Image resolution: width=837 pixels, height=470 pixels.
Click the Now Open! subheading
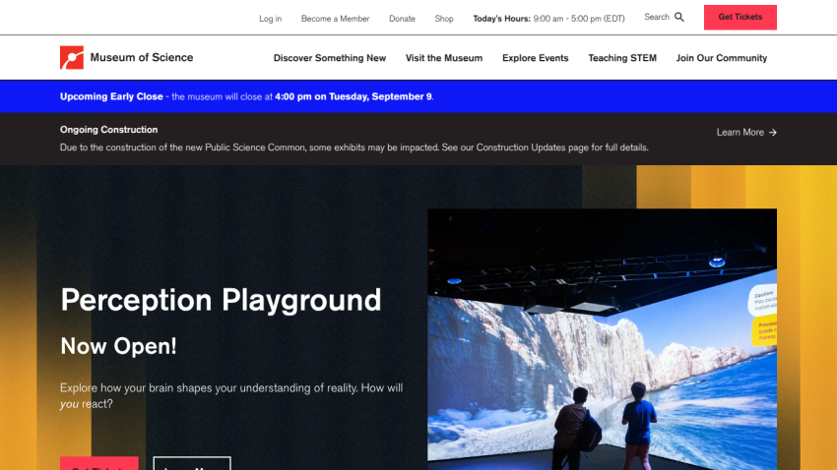pos(118,346)
